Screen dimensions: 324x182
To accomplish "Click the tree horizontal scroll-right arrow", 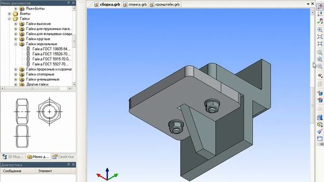I will (70, 88).
